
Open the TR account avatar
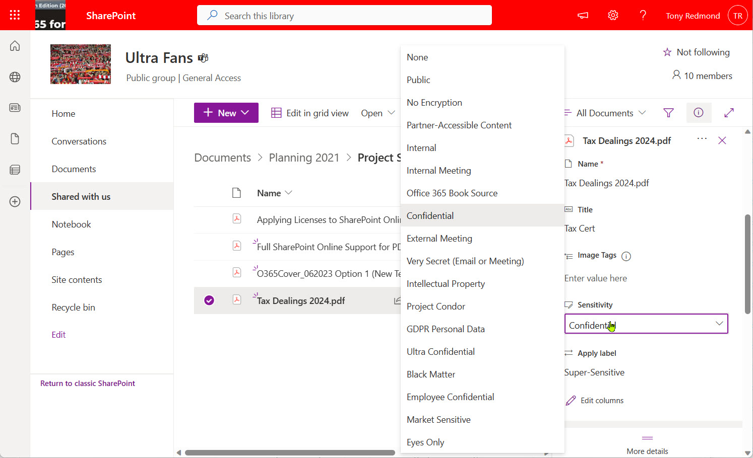737,16
